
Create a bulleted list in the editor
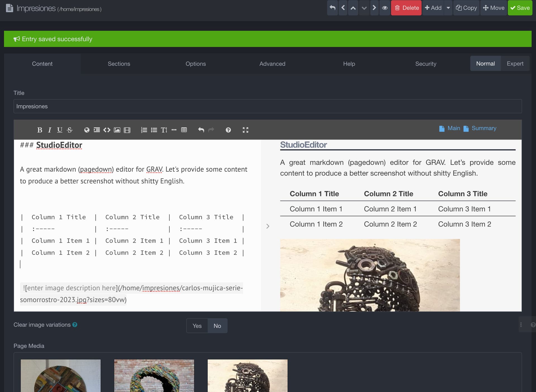[x=154, y=130]
